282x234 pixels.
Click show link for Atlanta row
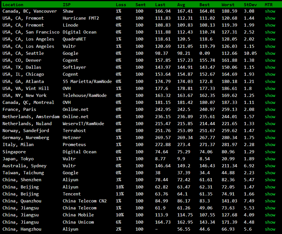point(270,81)
